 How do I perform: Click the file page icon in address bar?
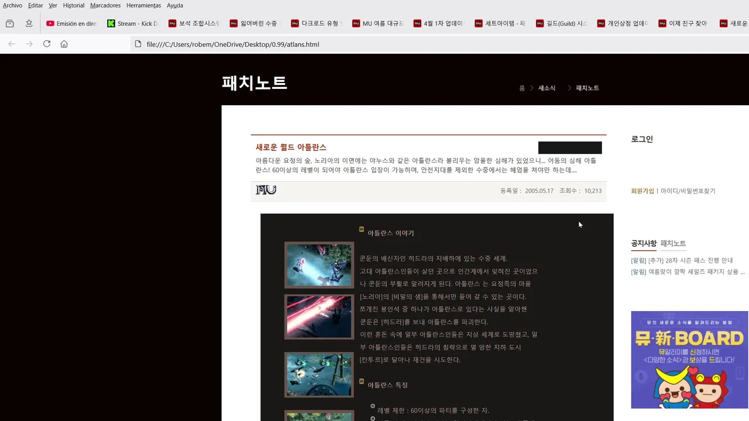tap(138, 44)
